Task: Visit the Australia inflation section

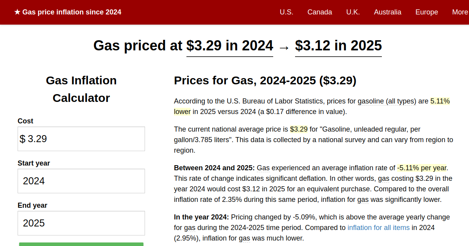Action: (x=388, y=12)
